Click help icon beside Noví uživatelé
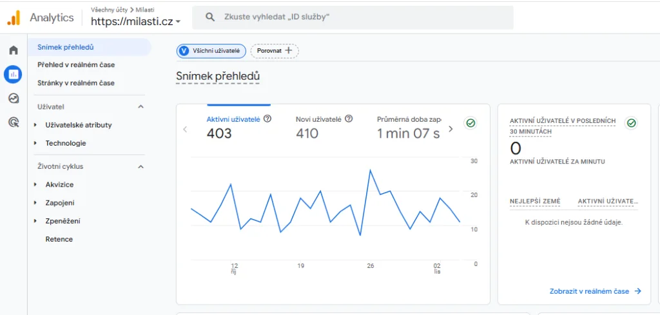The width and height of the screenshot is (660, 315). click(349, 119)
